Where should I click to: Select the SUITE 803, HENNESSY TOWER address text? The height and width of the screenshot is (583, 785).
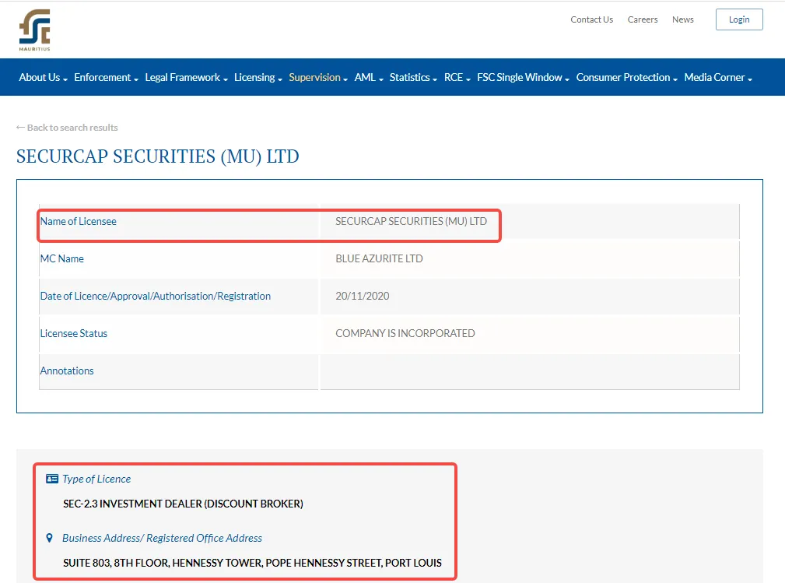point(252,563)
